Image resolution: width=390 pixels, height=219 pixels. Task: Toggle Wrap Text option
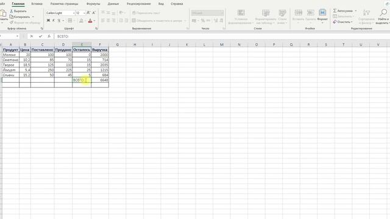146,13
